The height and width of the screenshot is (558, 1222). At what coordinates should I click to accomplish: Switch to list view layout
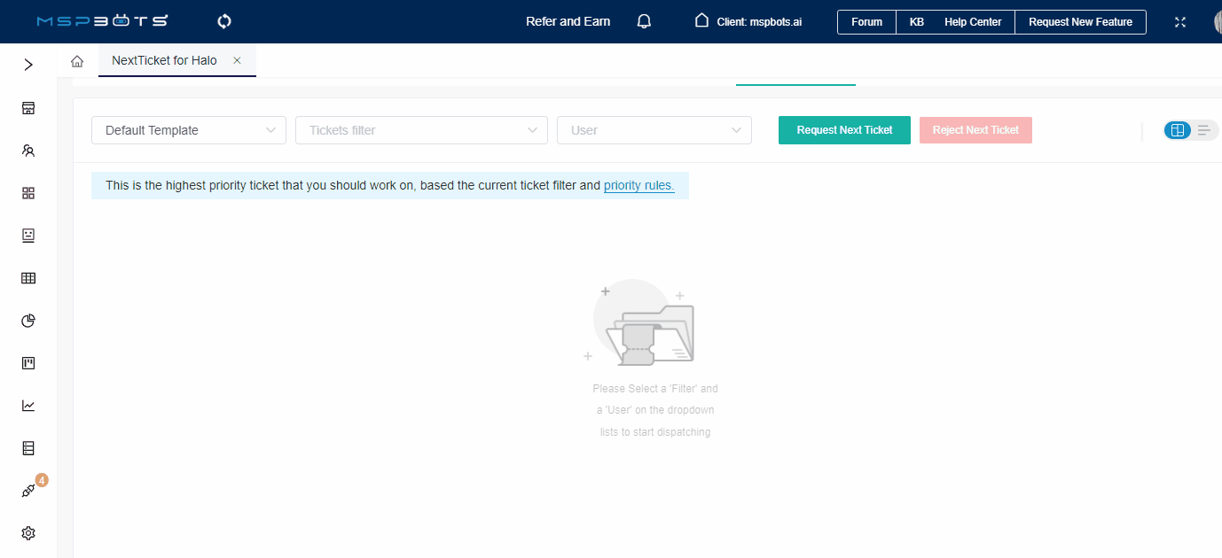coord(1203,129)
